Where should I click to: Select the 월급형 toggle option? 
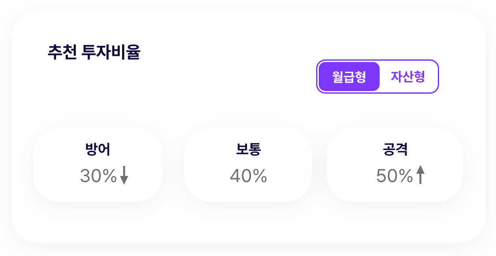[x=349, y=77]
